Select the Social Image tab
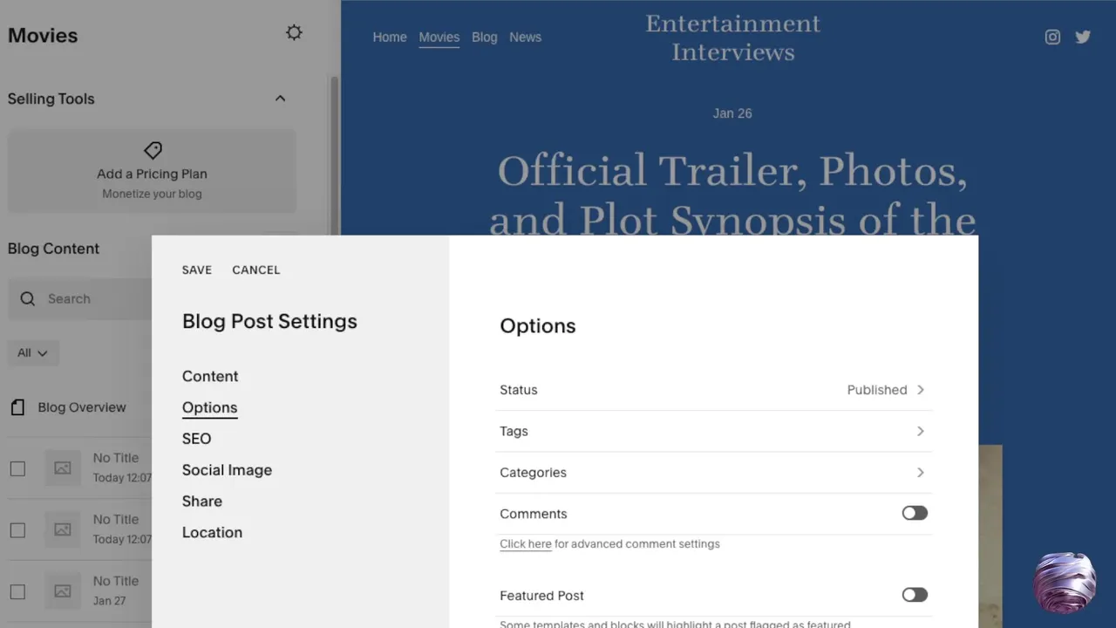Screen dimensions: 1116x628 227,470
